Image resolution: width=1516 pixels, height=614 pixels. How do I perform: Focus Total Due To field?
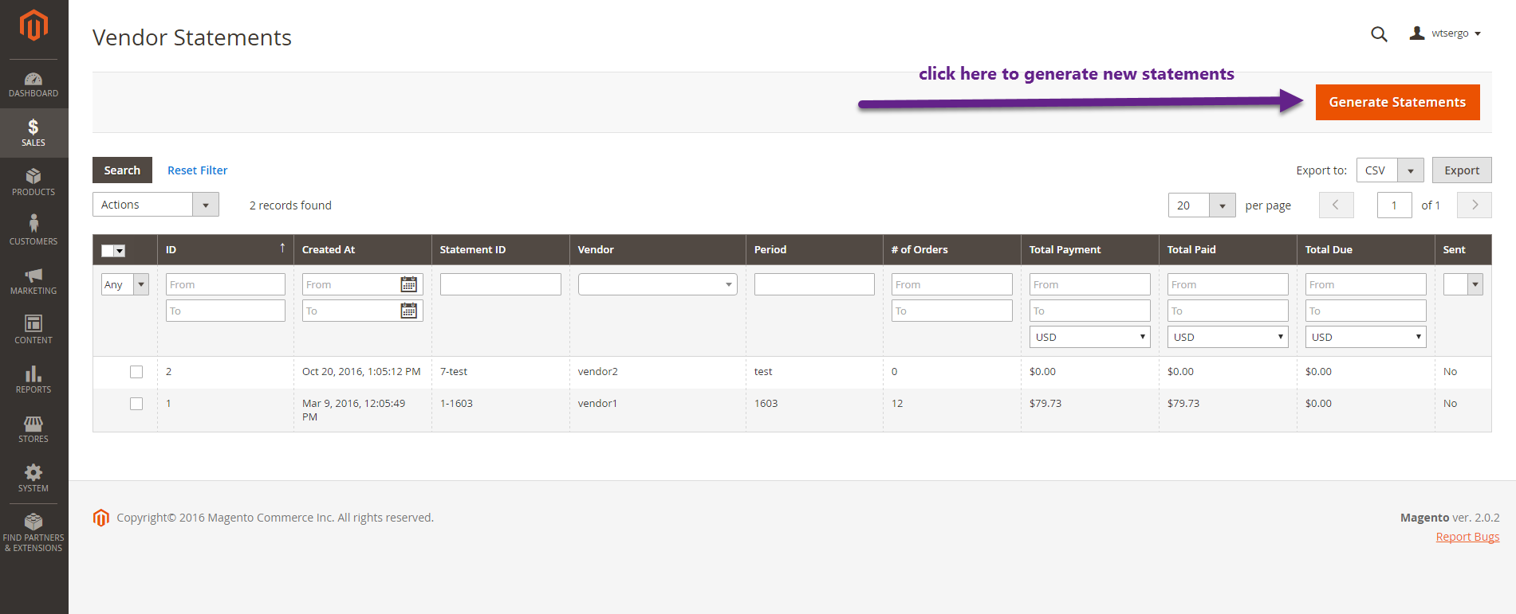pos(1366,311)
